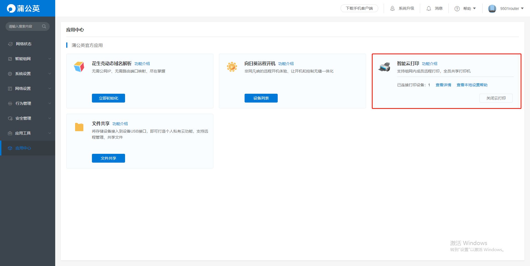Expand the 智能组网 sidebar menu
The height and width of the screenshot is (266, 530).
click(28, 59)
